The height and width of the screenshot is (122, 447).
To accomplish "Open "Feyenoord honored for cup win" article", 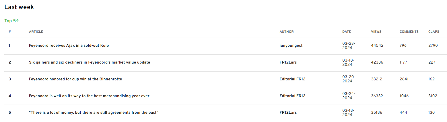I will point(75,79).
